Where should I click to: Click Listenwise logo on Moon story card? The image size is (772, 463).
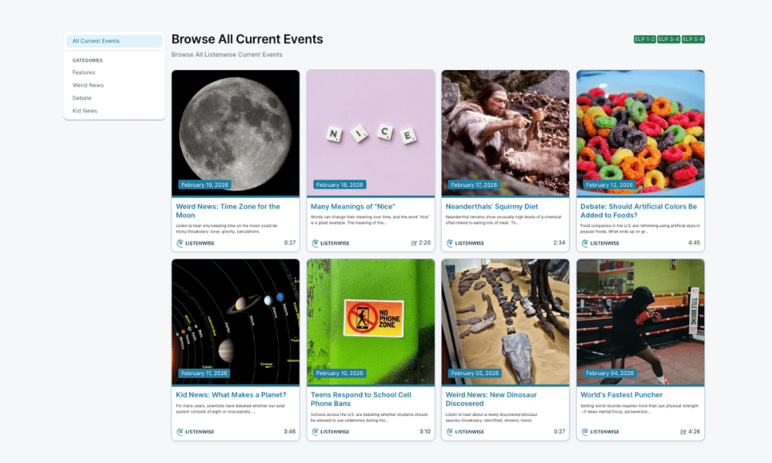click(195, 243)
